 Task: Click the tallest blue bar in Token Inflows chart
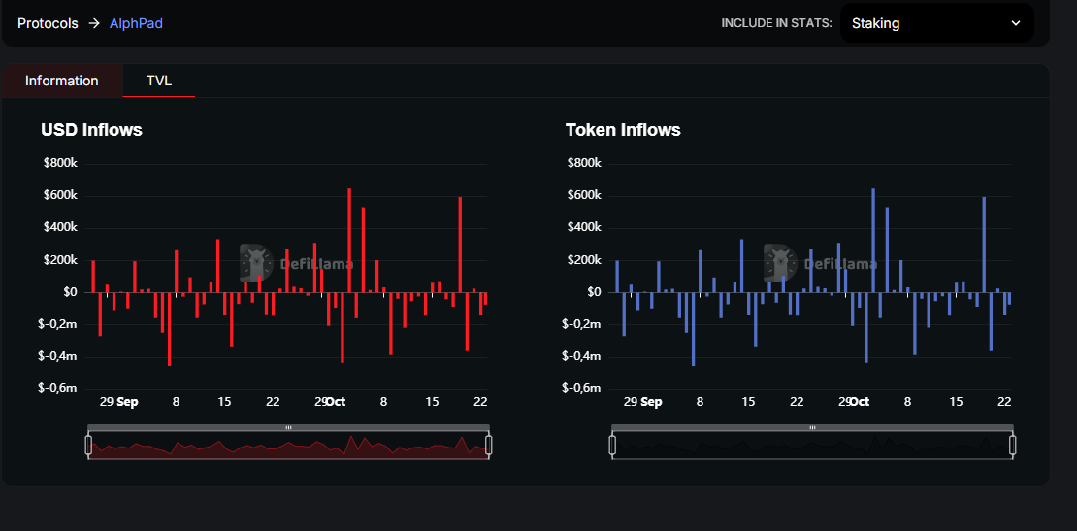point(873,241)
